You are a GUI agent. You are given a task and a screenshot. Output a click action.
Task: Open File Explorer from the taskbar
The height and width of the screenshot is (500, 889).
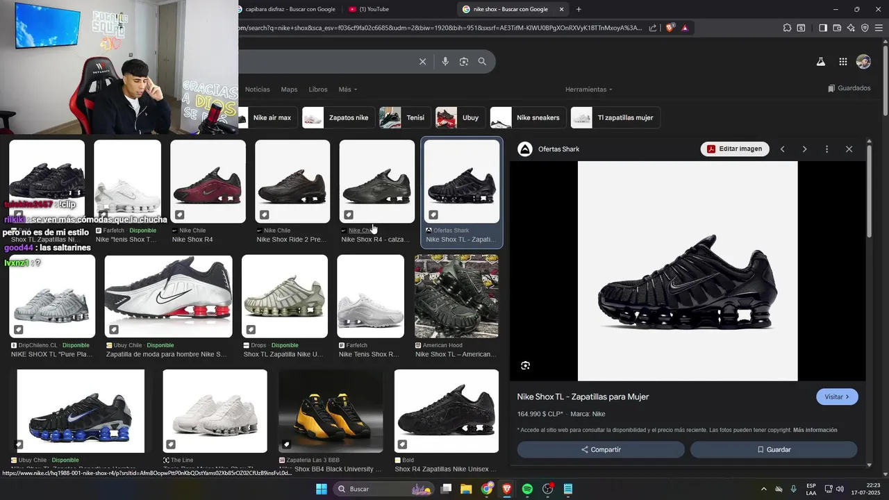coord(466,489)
